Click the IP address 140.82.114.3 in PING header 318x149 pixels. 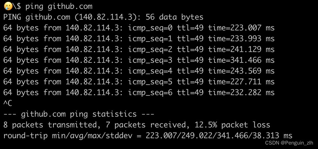[x=106, y=17]
